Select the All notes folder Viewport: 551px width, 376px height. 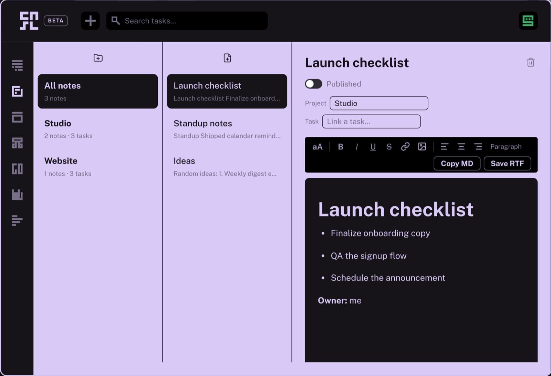coord(98,91)
